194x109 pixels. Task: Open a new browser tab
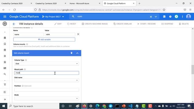139,3
